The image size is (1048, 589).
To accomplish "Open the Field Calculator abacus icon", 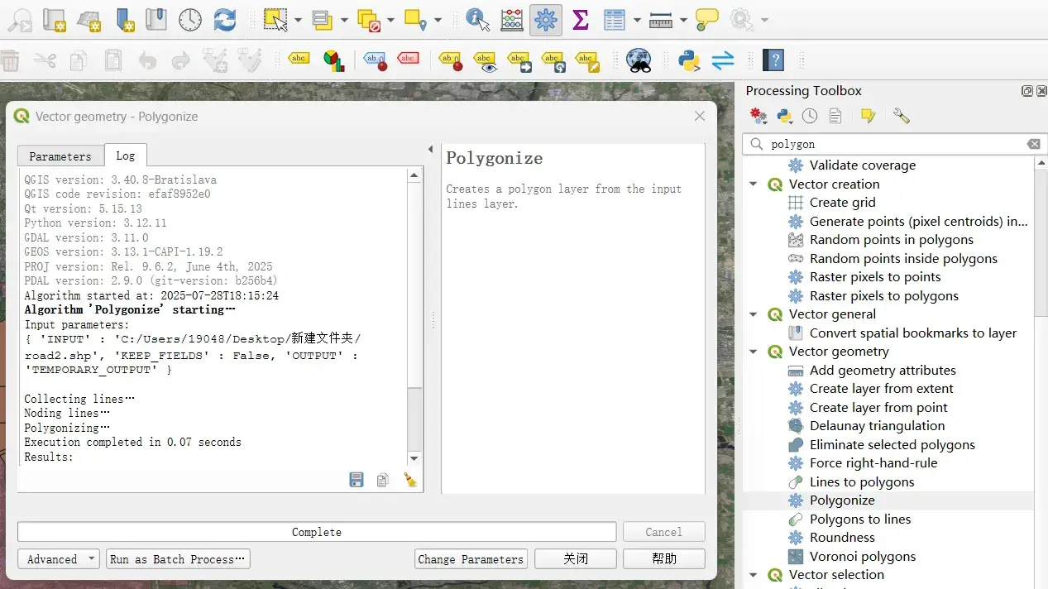I will (x=512, y=20).
